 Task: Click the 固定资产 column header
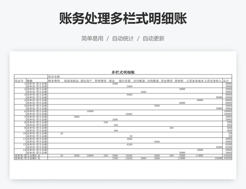[86, 81]
